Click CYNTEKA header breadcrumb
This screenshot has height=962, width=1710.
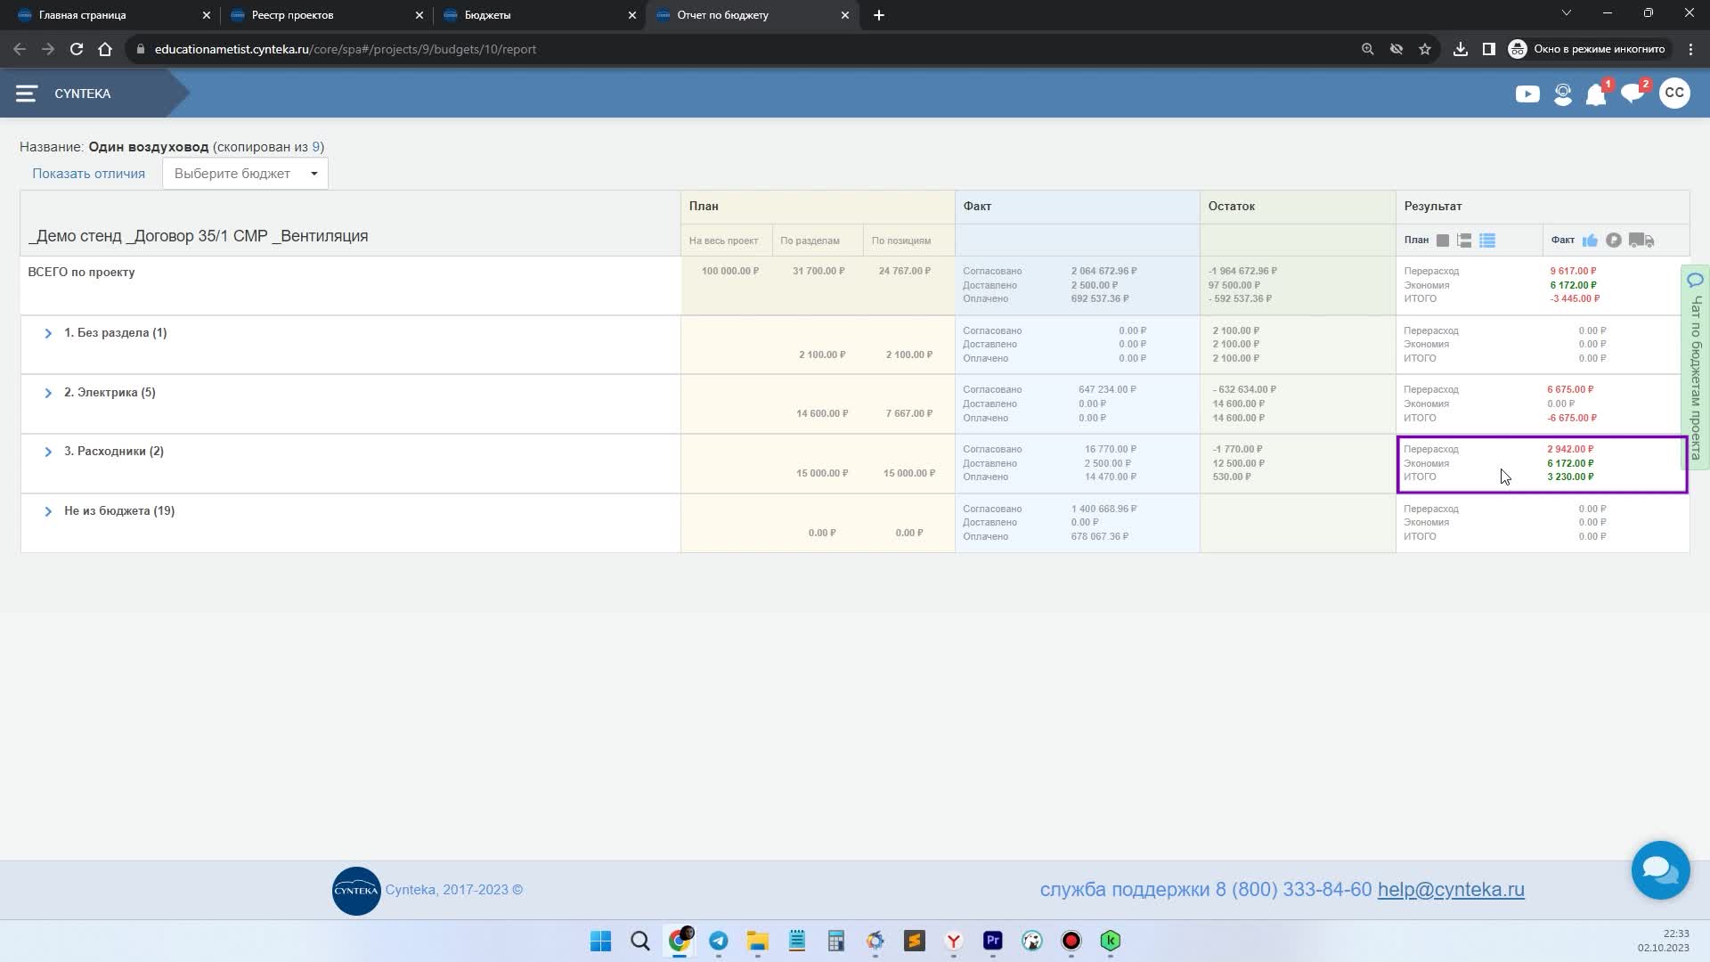point(83,94)
